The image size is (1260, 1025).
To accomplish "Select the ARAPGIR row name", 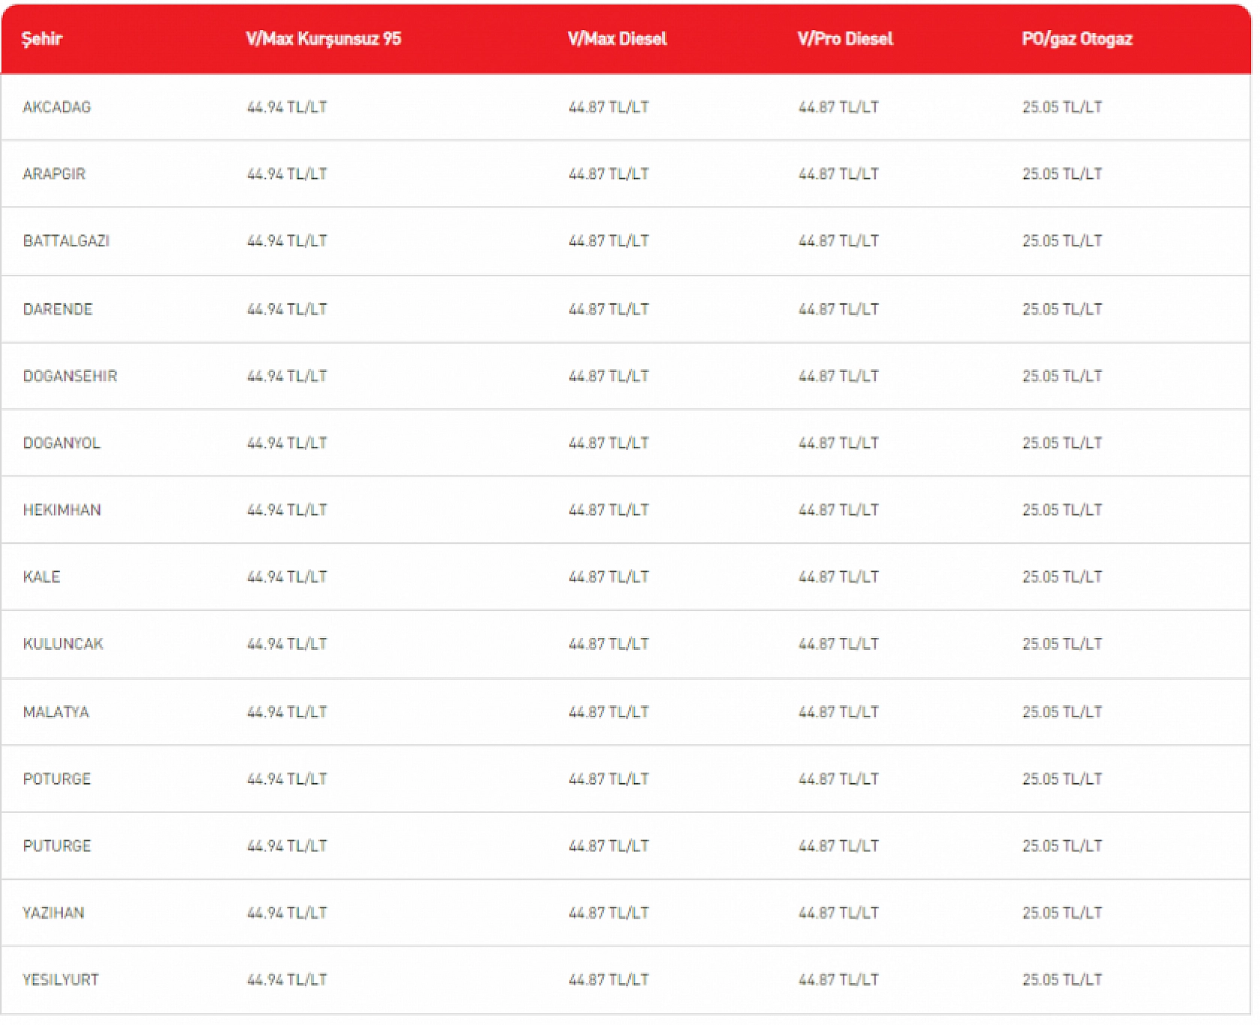I will [x=54, y=174].
